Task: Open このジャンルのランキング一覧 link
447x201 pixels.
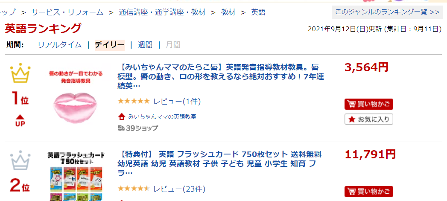Action: pos(387,12)
